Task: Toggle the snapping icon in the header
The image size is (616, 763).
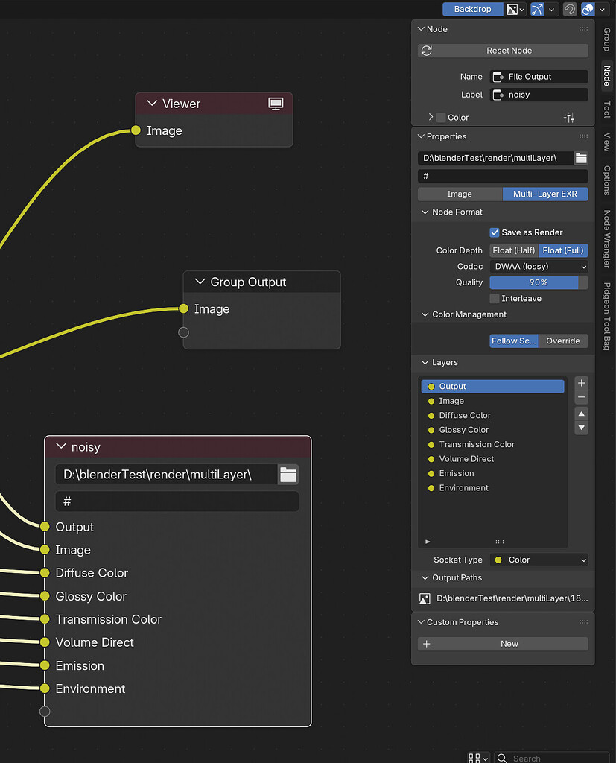Action: click(537, 9)
